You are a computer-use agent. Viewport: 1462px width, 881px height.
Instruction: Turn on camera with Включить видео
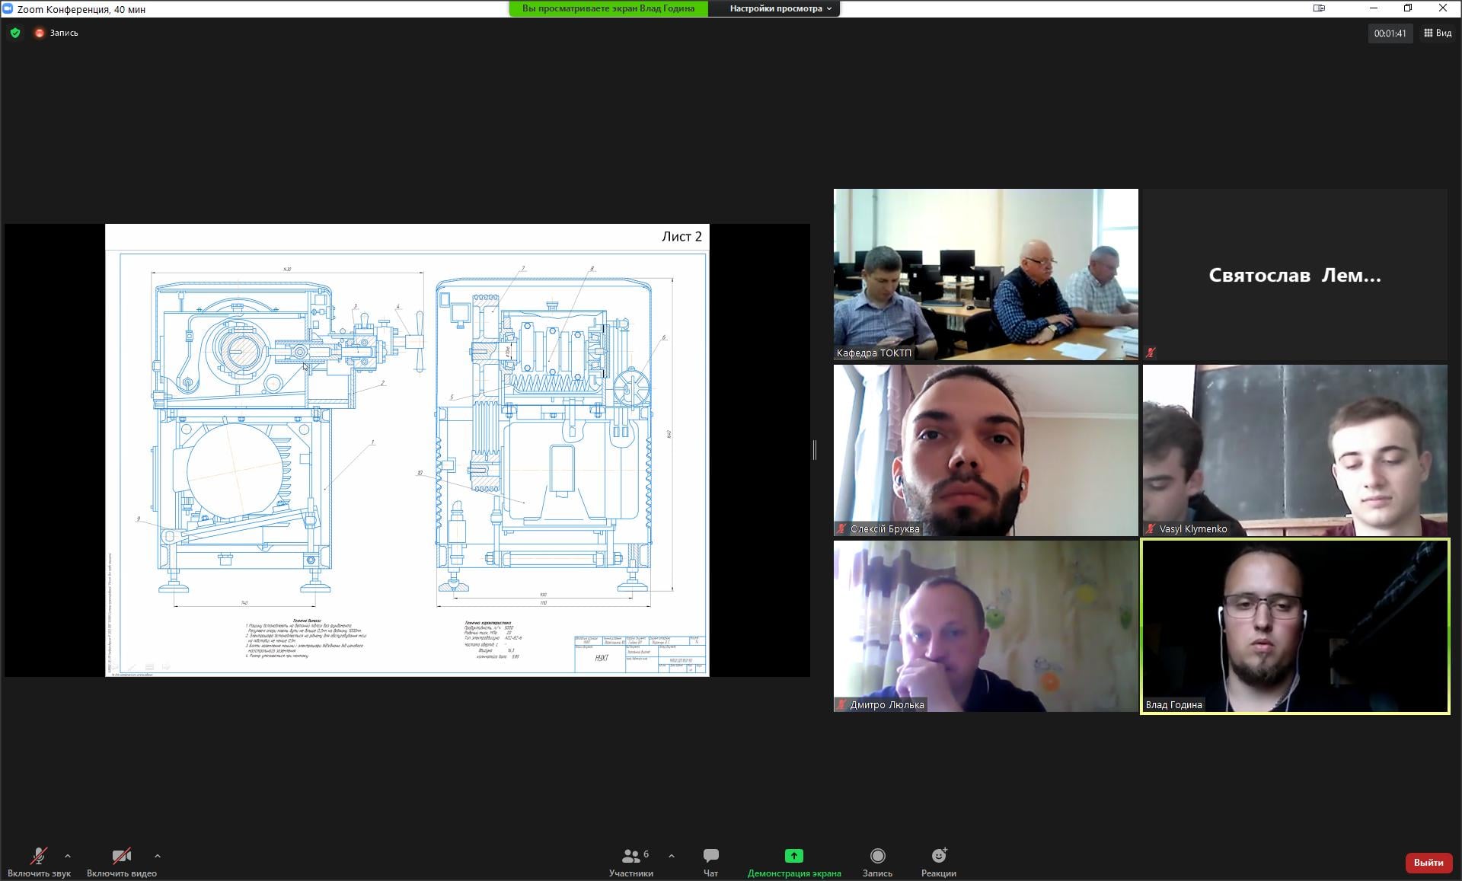(x=122, y=862)
